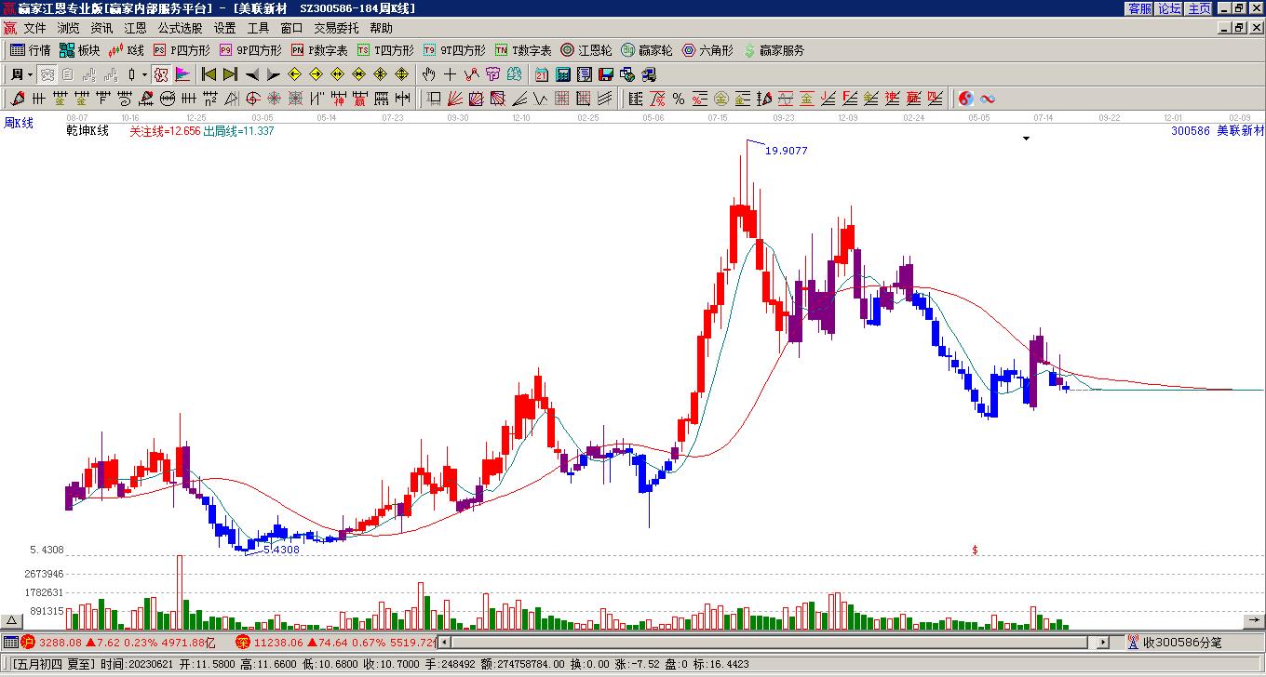Click the blue infinity loop icon
Screen dimensions: 1266x677
coord(988,99)
